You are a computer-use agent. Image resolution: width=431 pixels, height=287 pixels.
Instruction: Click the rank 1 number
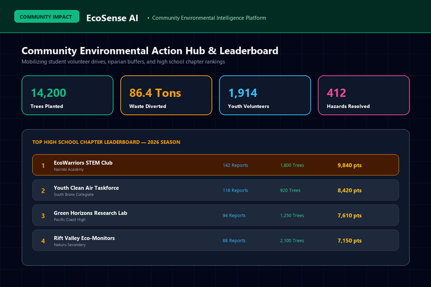[43, 165]
